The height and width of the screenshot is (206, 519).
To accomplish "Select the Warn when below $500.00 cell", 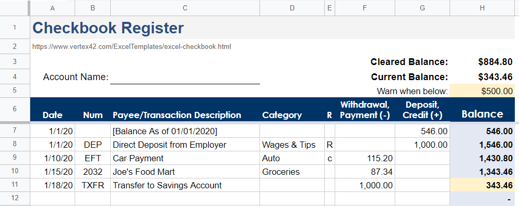I will tap(482, 91).
